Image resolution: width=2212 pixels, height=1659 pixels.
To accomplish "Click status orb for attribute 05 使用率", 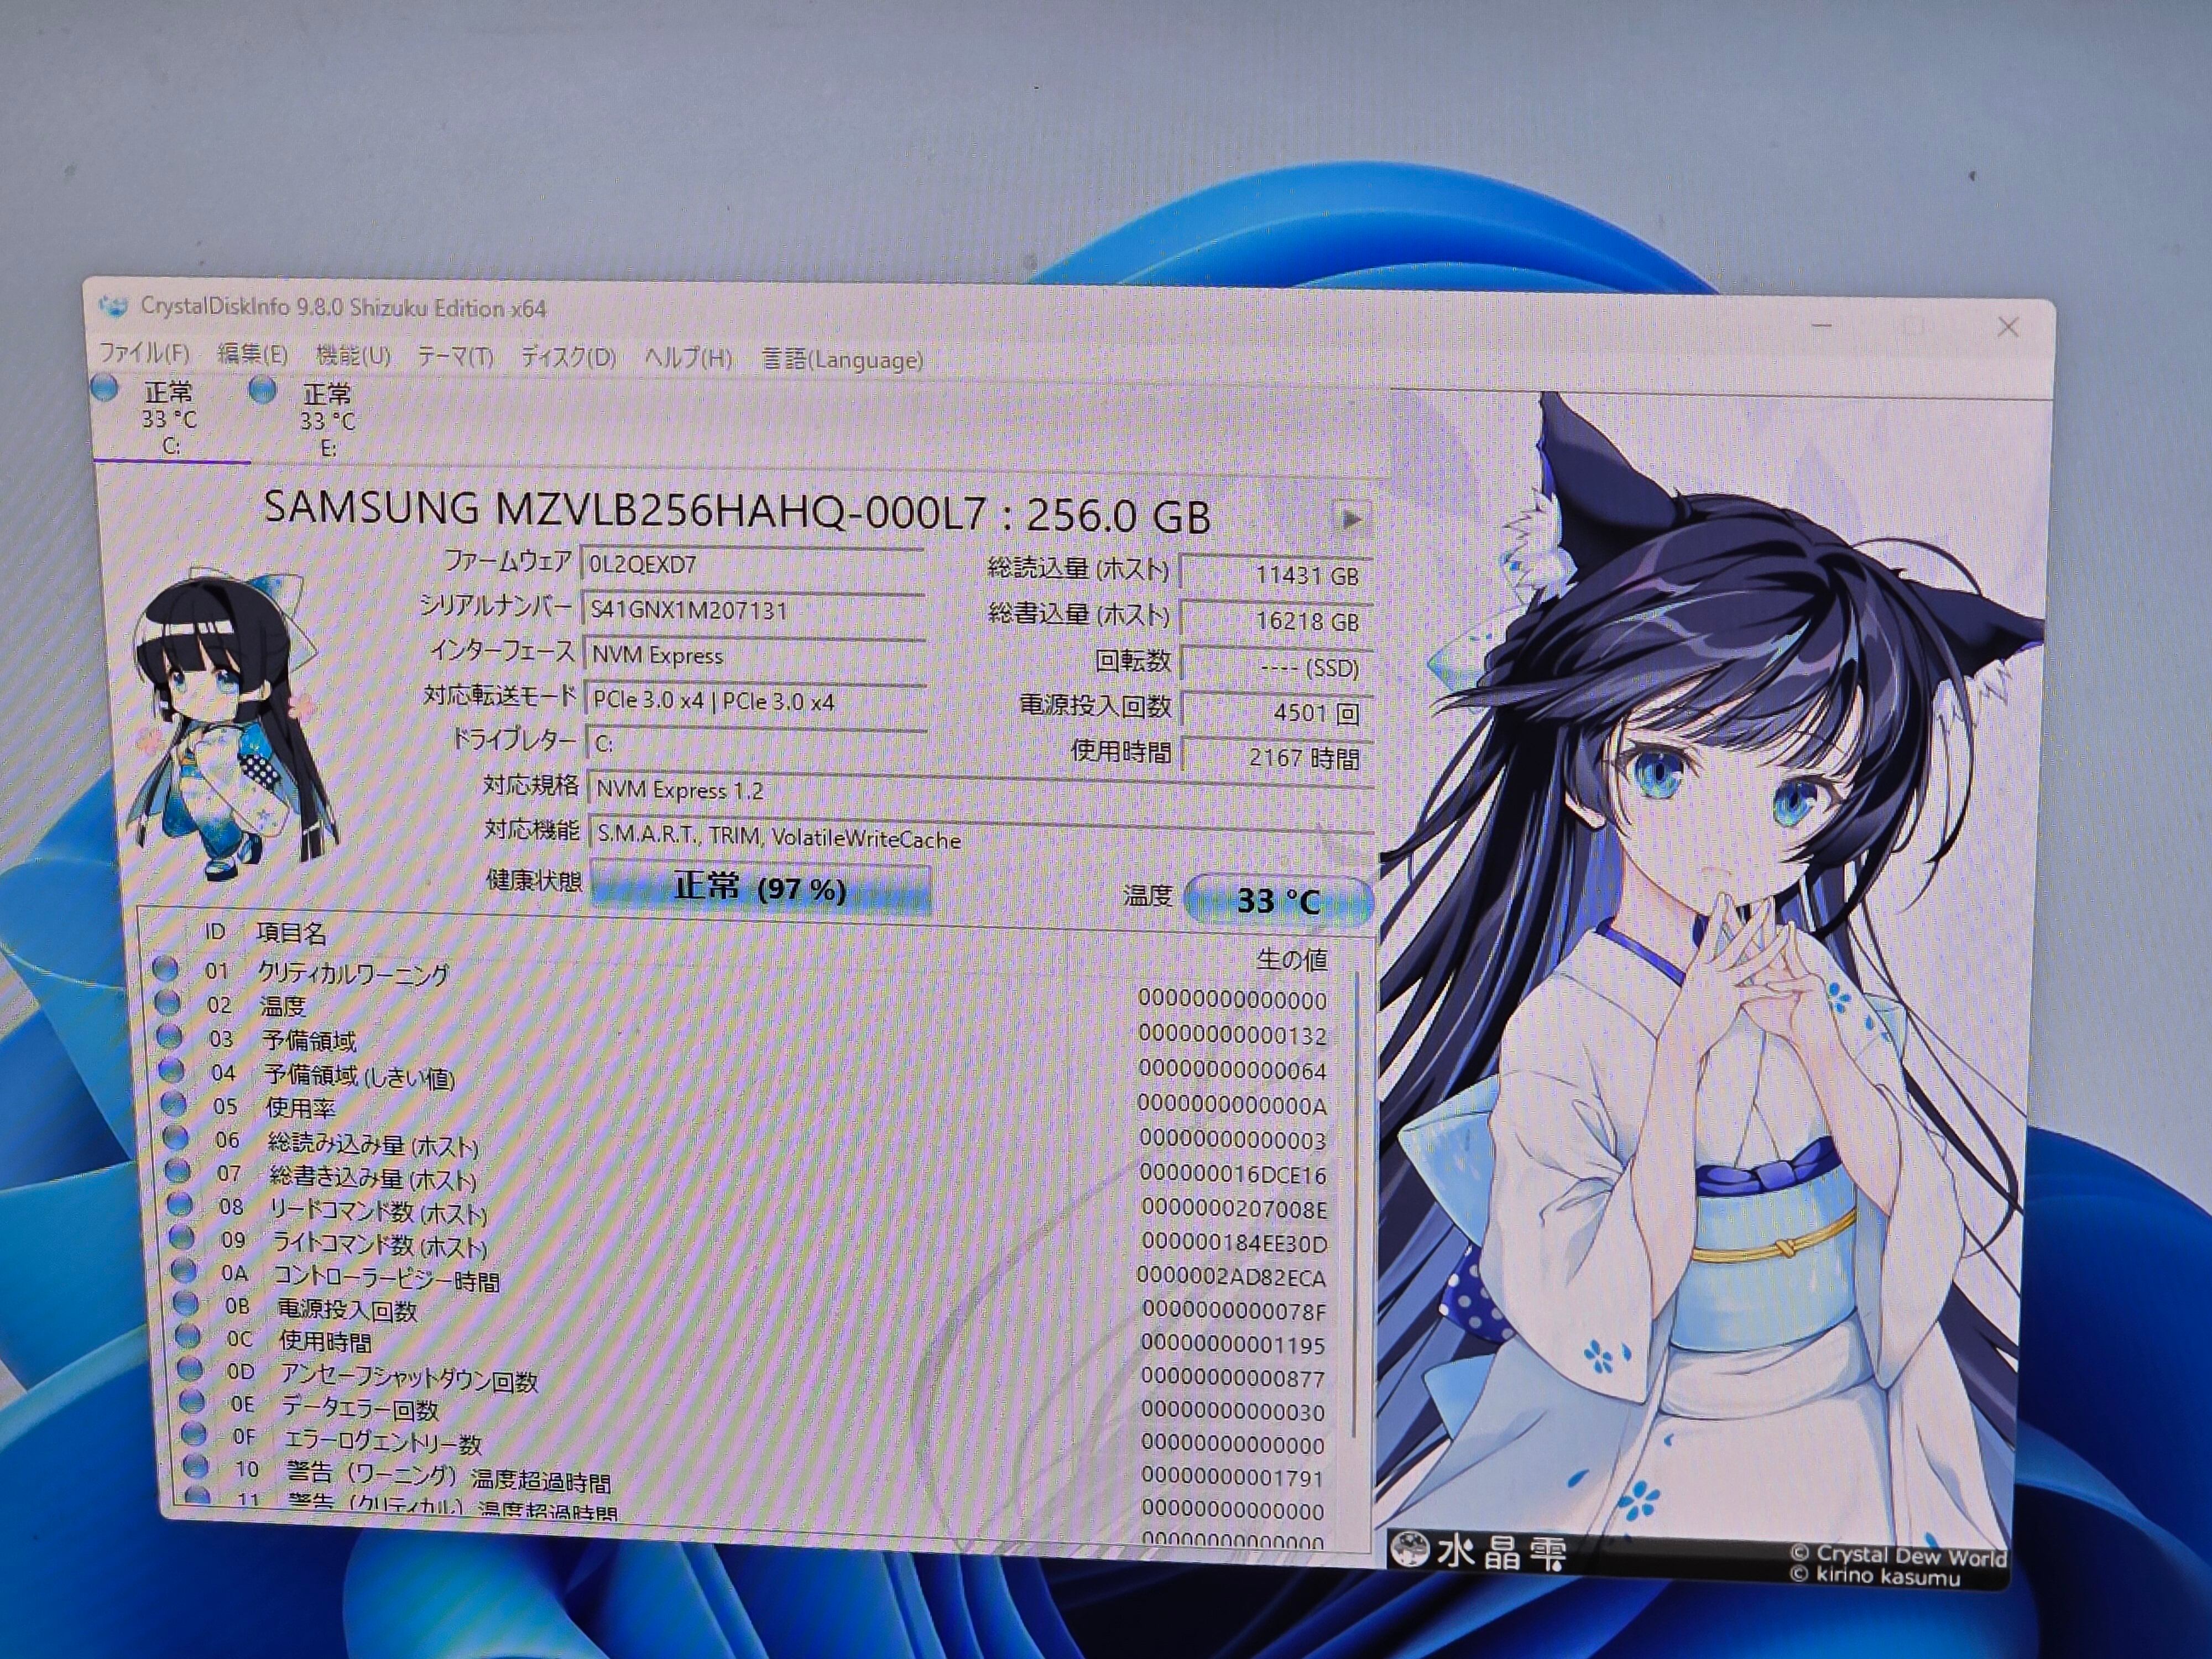I will (x=174, y=1104).
